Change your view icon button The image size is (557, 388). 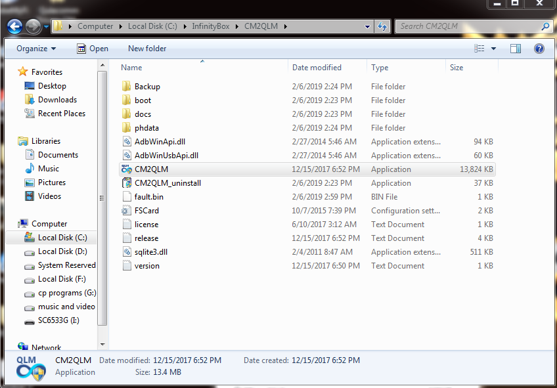point(479,49)
